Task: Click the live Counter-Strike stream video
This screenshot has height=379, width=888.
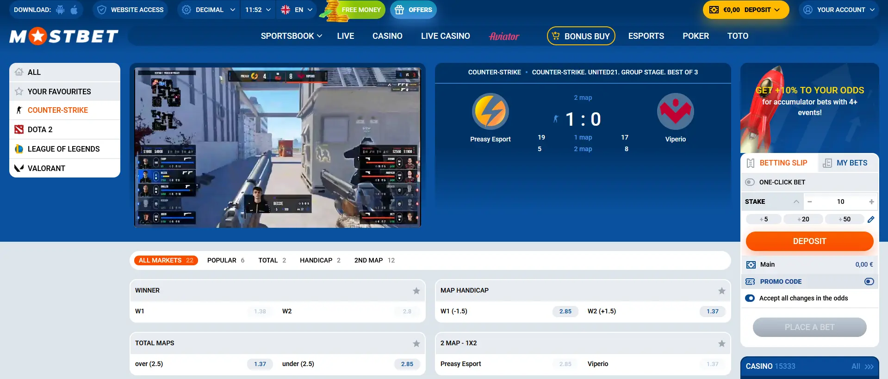Action: pos(277,147)
